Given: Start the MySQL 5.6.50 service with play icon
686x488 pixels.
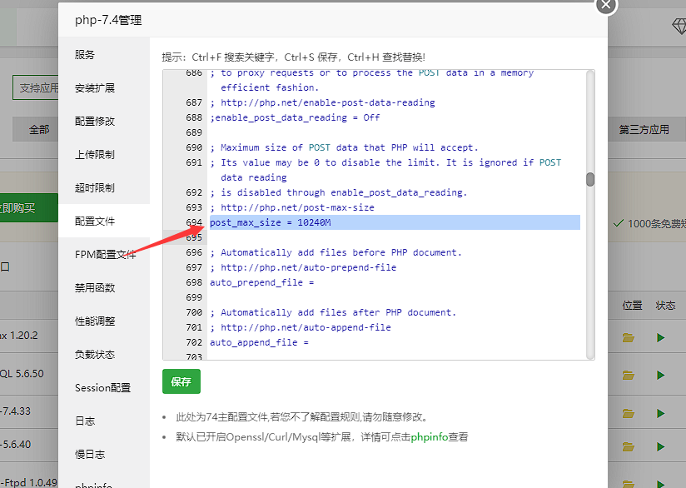Looking at the screenshot, I should (x=662, y=375).
